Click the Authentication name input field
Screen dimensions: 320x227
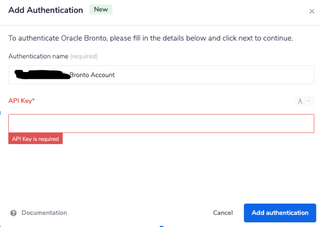pyautogui.click(x=161, y=75)
